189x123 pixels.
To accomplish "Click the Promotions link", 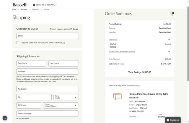I will point(113,40).
